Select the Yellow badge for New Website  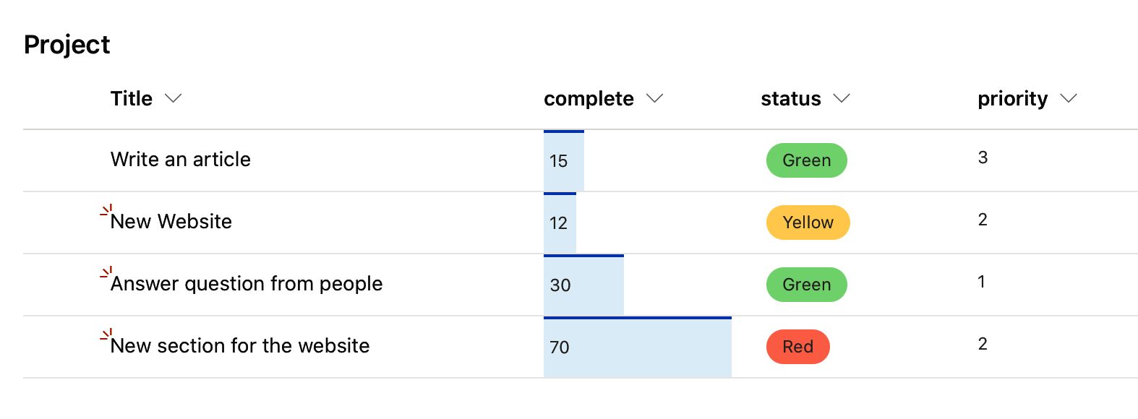click(x=808, y=222)
